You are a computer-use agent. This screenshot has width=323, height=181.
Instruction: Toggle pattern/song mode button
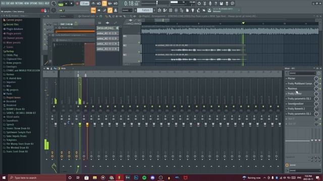coord(61,4)
